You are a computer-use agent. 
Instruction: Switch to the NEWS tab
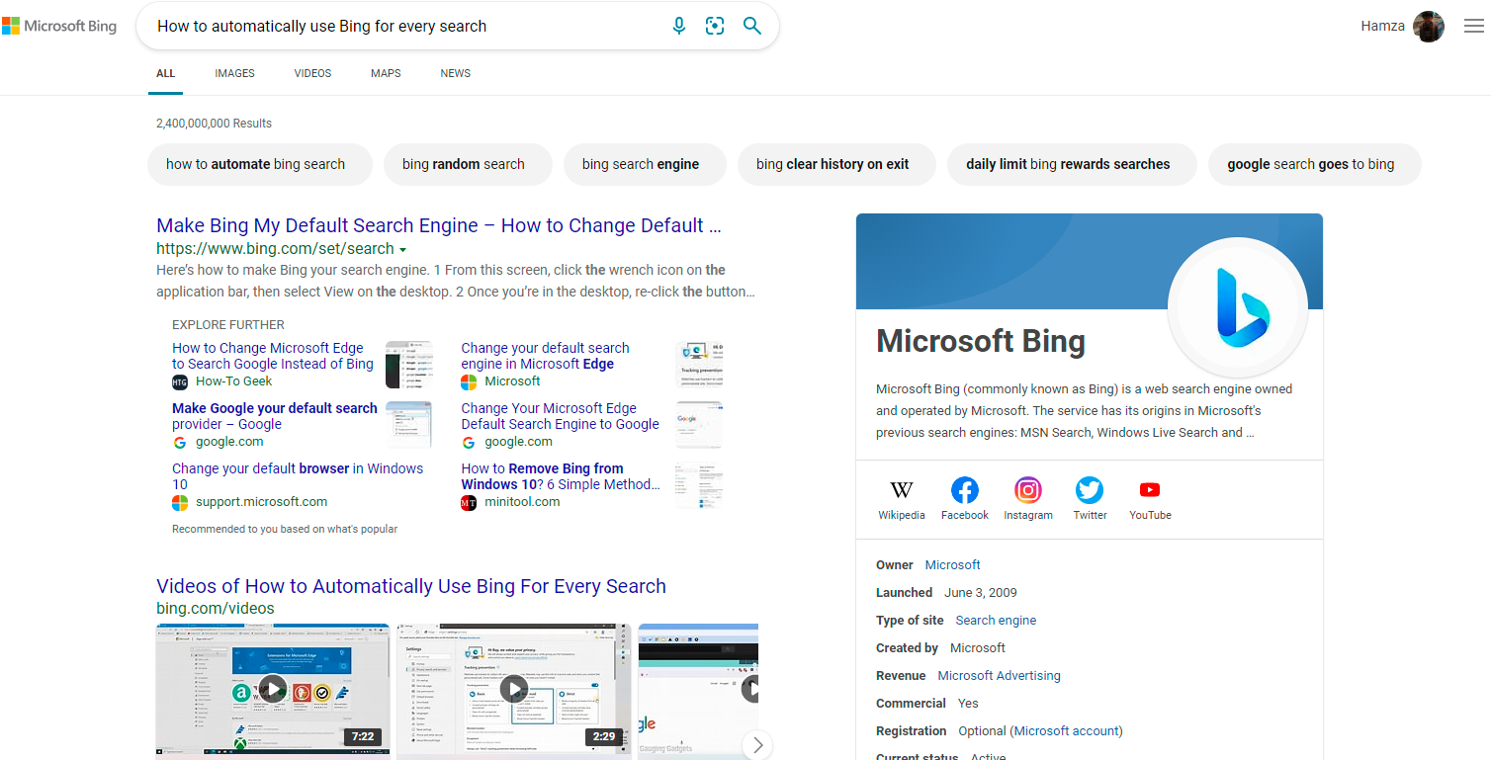pyautogui.click(x=455, y=73)
